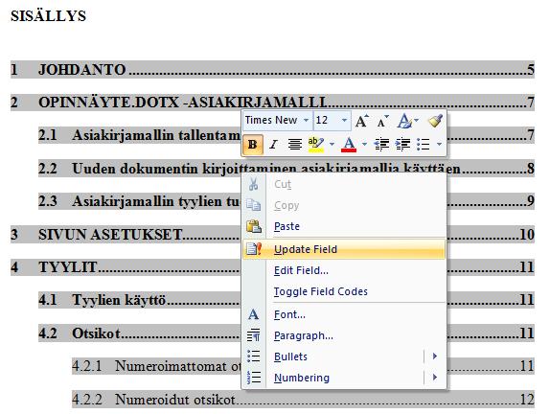Click the 4.2.2 Numeroidut otsikot entry
The image size is (550, 414).
303,400
